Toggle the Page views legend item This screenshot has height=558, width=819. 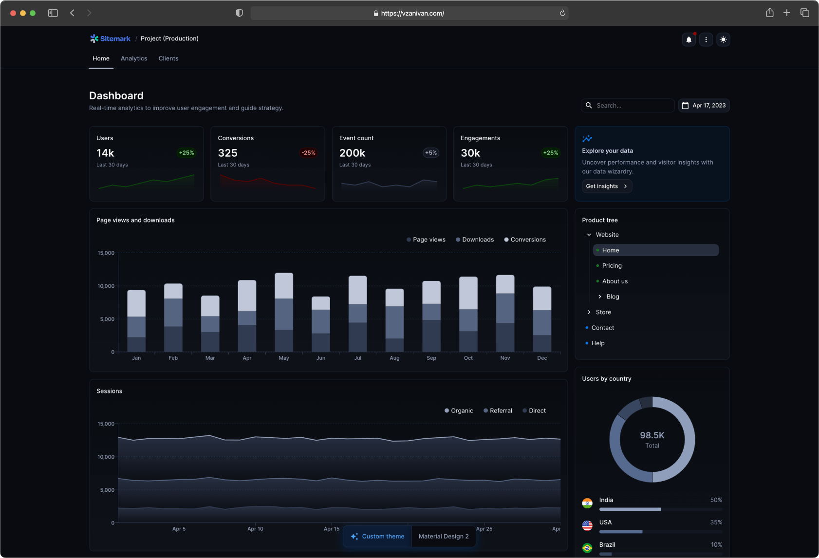point(426,240)
